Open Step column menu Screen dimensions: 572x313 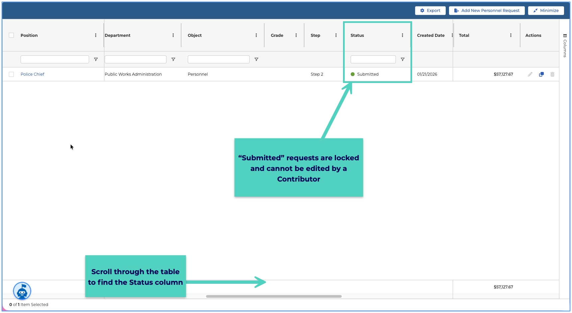(336, 35)
